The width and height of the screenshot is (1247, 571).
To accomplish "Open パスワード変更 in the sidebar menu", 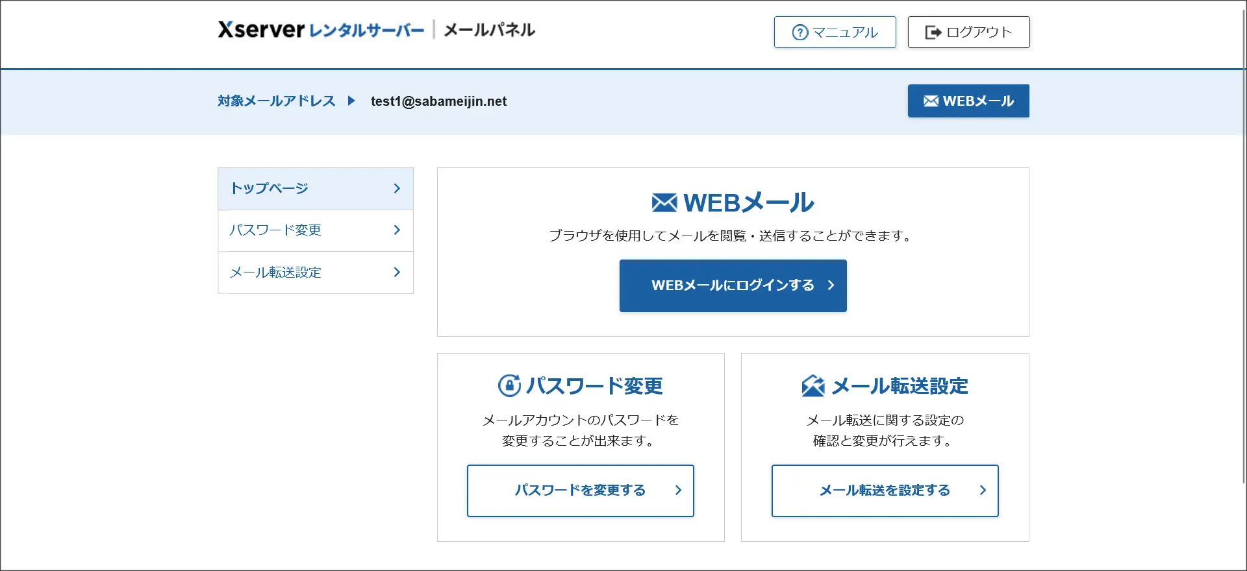I will [316, 230].
